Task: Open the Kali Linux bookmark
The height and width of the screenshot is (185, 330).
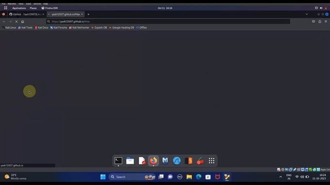Action: coord(9,27)
